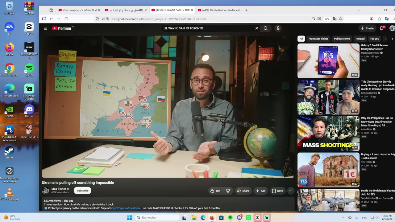Close the Video analytics tab

[99, 10]
